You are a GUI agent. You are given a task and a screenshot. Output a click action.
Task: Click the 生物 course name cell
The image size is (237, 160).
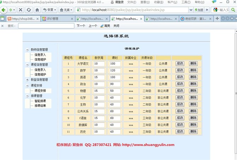pyautogui.click(x=83, y=105)
